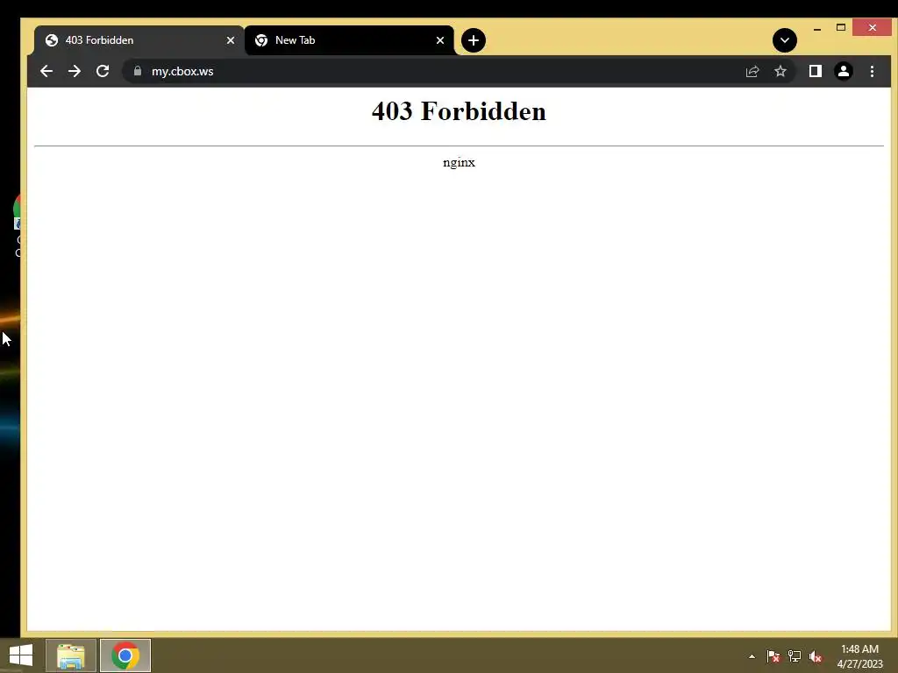Open the clock showing 1:48 AM
Viewport: 898px width, 673px height.
click(x=859, y=656)
